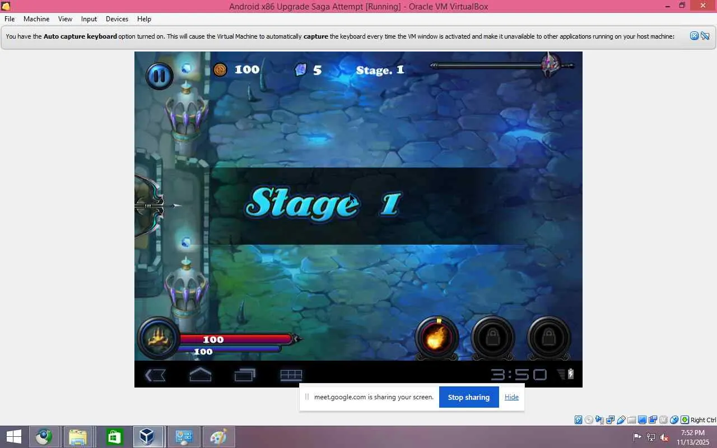
Task: Click the sharing bar drag handle
Action: pos(307,397)
